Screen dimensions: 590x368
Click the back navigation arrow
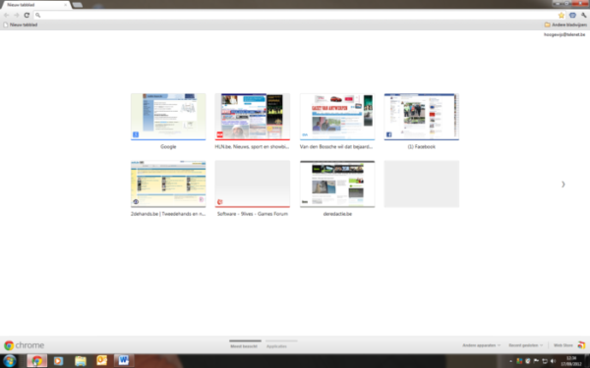7,15
